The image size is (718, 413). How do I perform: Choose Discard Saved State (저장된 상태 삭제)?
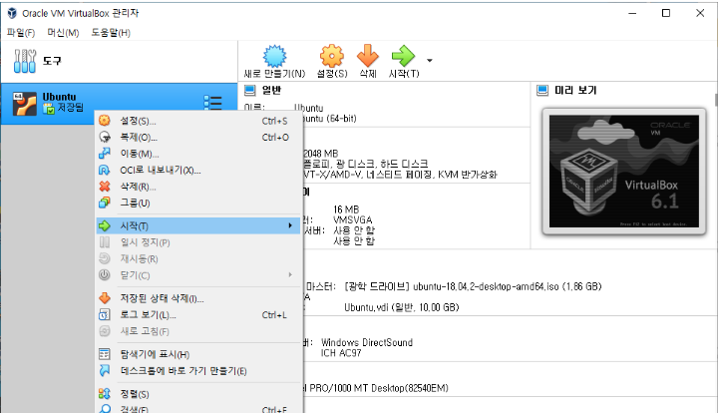(x=198, y=298)
